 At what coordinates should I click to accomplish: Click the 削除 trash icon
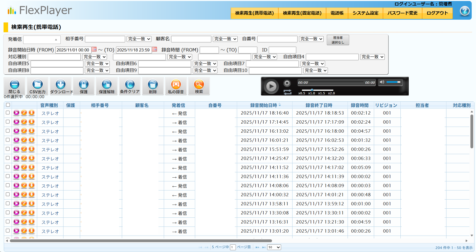153,86
